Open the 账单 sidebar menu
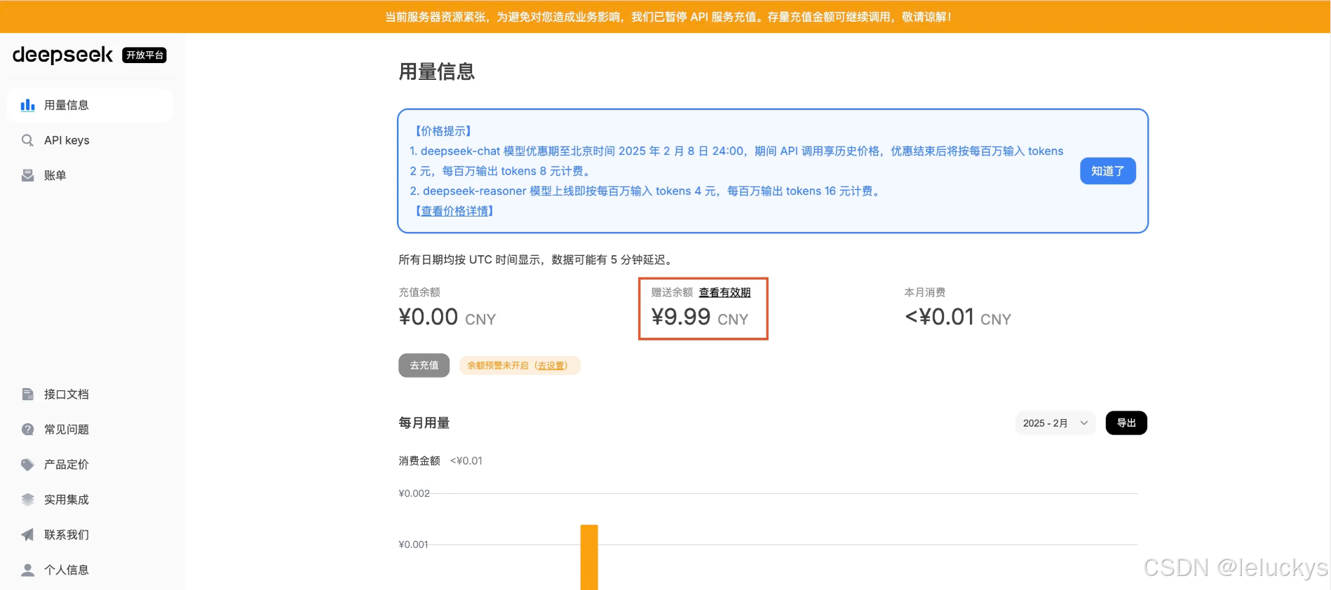 tap(90, 175)
